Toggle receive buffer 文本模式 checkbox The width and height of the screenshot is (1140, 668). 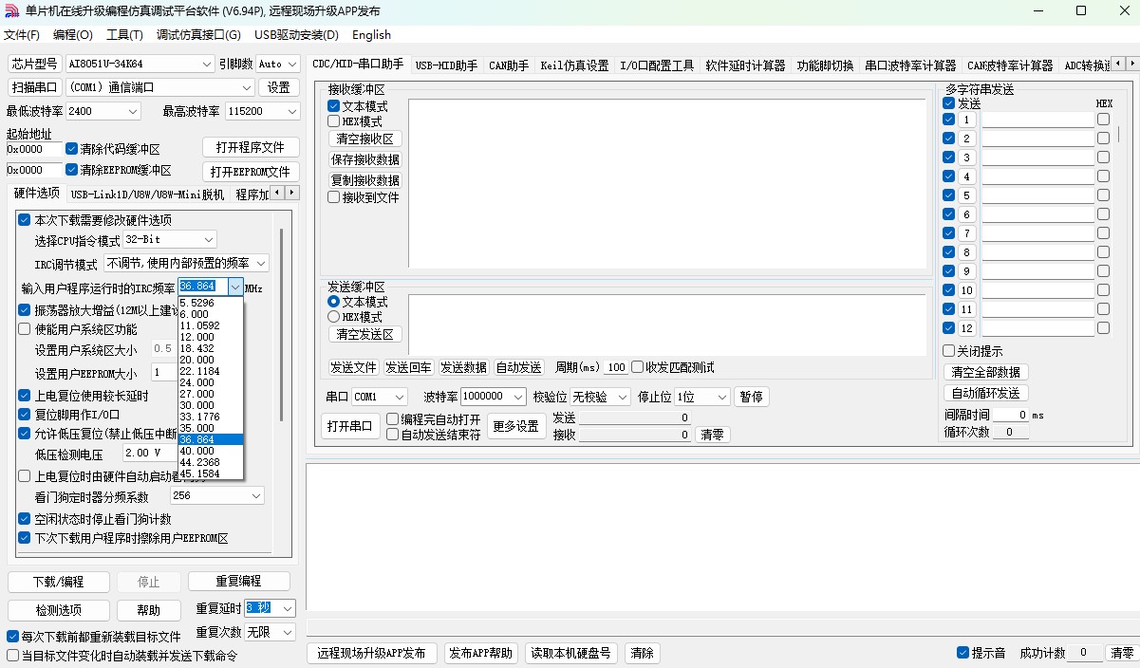[x=333, y=106]
